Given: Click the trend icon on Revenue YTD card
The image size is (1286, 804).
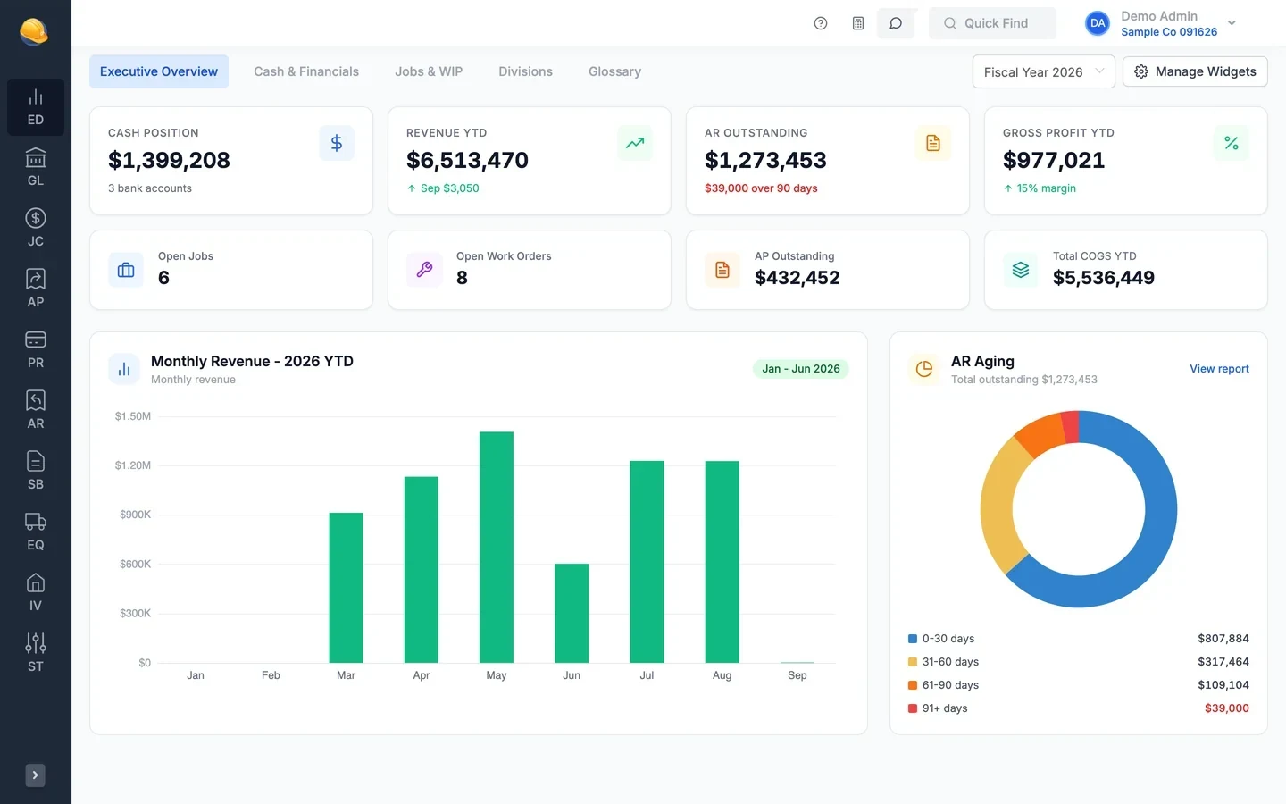Looking at the screenshot, I should click(635, 143).
